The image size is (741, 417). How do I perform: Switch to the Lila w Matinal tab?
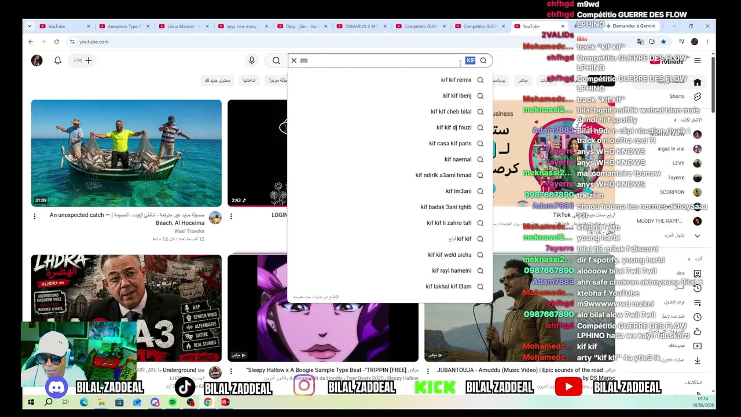(x=184, y=26)
